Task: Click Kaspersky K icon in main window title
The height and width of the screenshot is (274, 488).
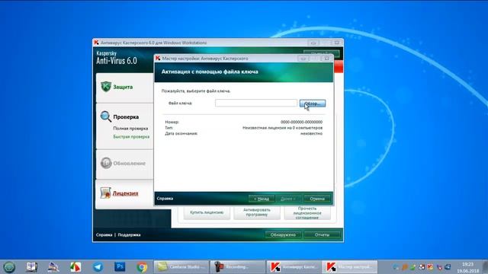Action: pyautogui.click(x=97, y=43)
